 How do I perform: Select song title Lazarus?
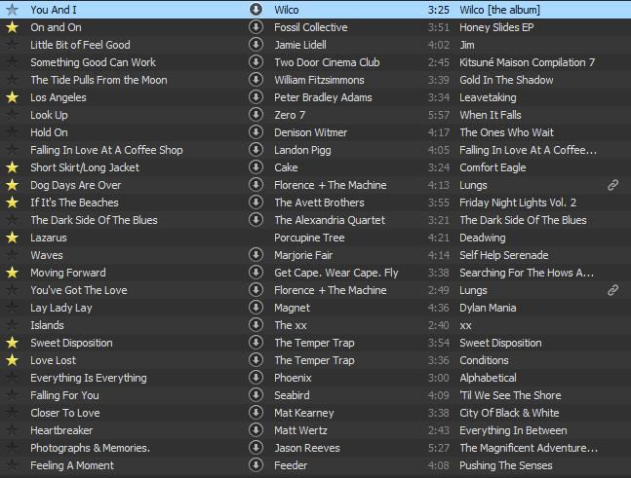click(49, 238)
